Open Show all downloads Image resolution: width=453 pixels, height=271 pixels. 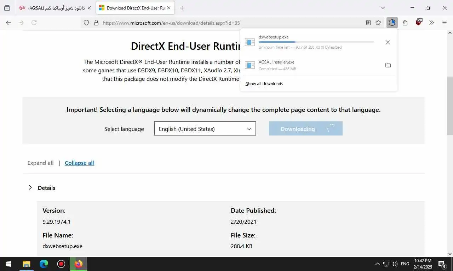pyautogui.click(x=264, y=84)
